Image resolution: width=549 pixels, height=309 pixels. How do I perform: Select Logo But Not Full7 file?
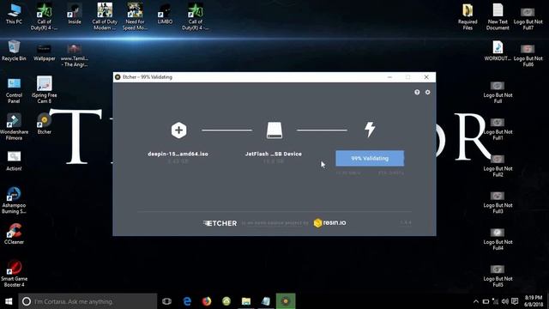(528, 19)
